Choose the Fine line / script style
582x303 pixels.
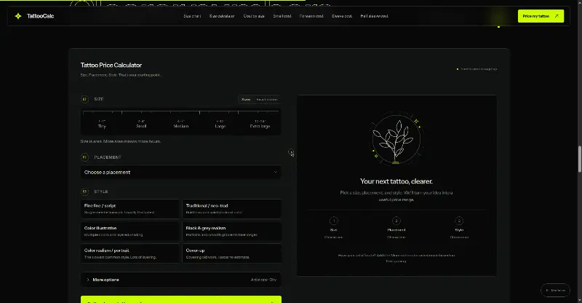tap(129, 209)
